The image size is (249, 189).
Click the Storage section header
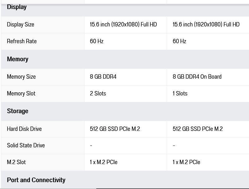[18, 111]
